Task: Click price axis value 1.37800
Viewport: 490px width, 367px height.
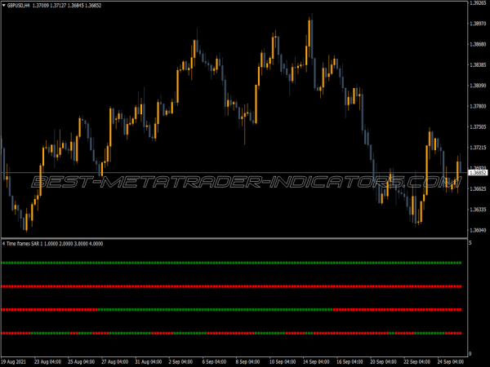Action: pos(478,106)
